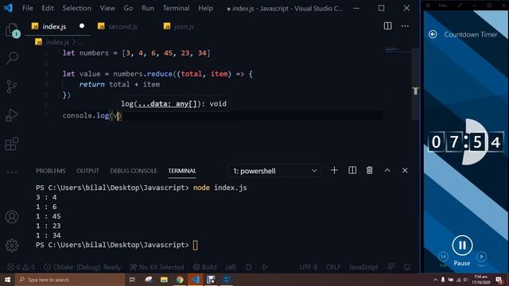509x286 pixels.
Task: Open Windows Action Center notifications
Action: click(x=499, y=280)
